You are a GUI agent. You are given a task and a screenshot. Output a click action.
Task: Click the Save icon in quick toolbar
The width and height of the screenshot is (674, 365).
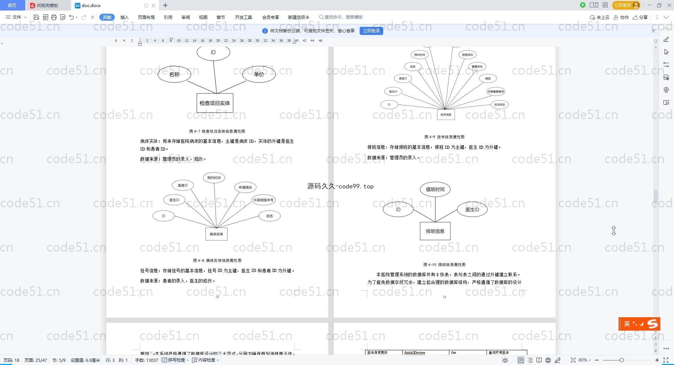tap(36, 17)
